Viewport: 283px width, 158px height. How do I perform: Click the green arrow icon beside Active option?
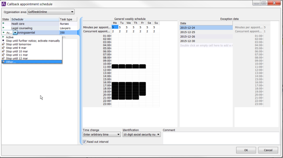point(3,37)
